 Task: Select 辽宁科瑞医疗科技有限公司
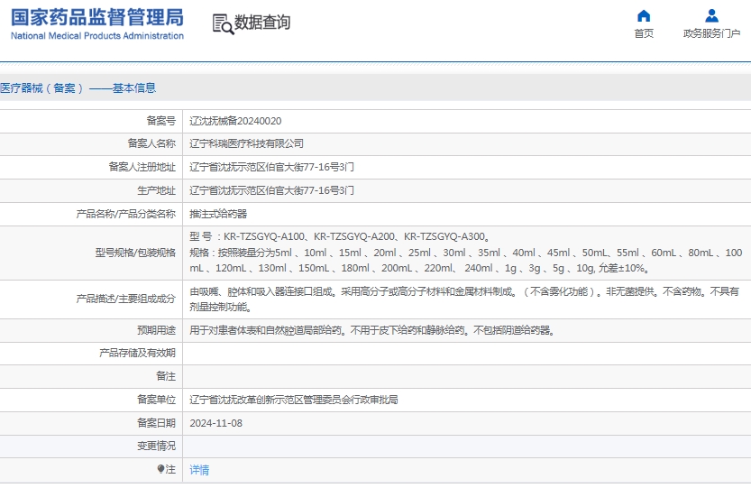click(247, 143)
